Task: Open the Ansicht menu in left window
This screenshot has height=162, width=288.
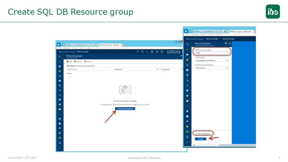Action: pyautogui.click(x=75, y=48)
